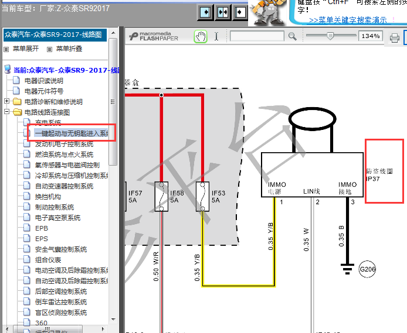Click the page icon beside EPS
The image size is (407, 333).
(27, 239)
